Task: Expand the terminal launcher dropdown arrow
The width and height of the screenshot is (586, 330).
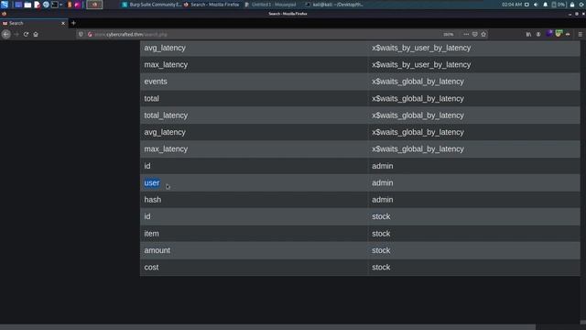Action: (61, 5)
